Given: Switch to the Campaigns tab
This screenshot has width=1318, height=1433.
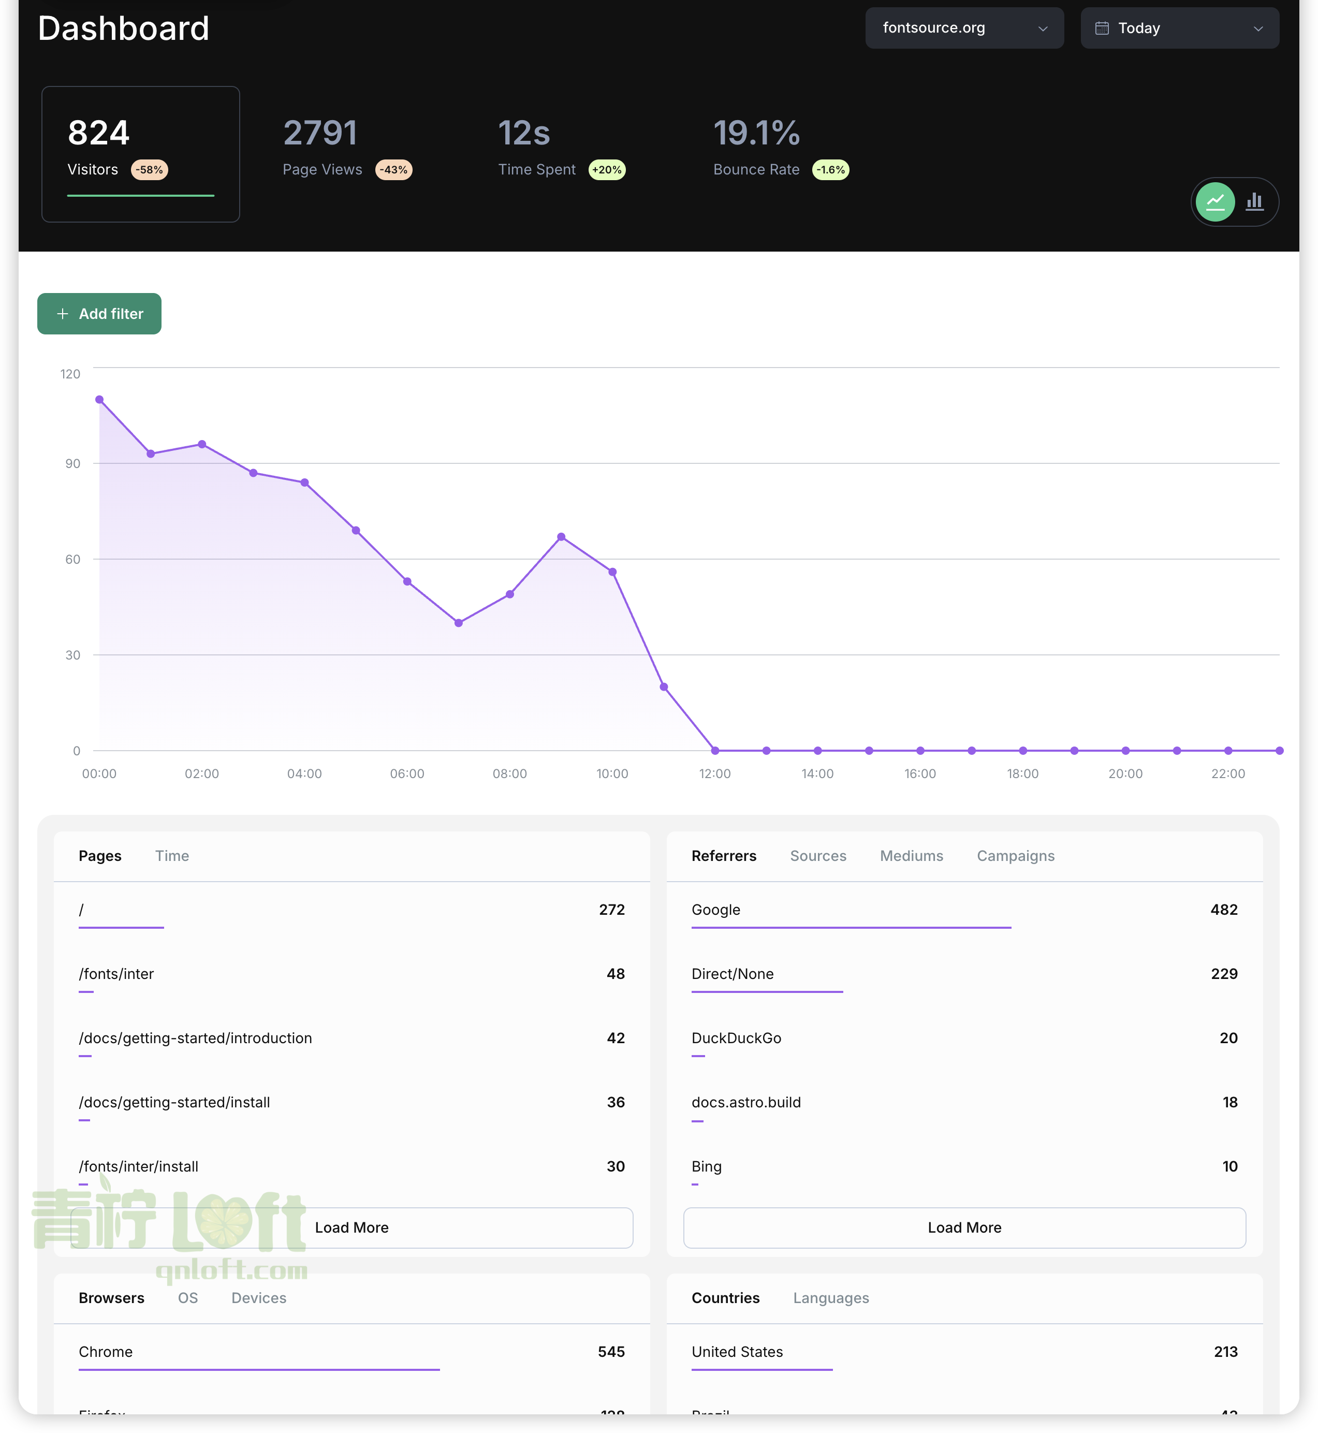Looking at the screenshot, I should coord(1016,856).
